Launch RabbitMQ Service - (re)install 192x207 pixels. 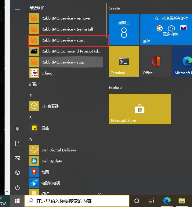point(66,29)
